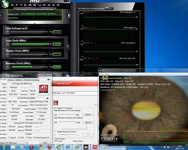The image size is (188, 150).
Task: Toggle the DirectCompute 5.0 checkbox in GPU-Z
Action: point(34,137)
